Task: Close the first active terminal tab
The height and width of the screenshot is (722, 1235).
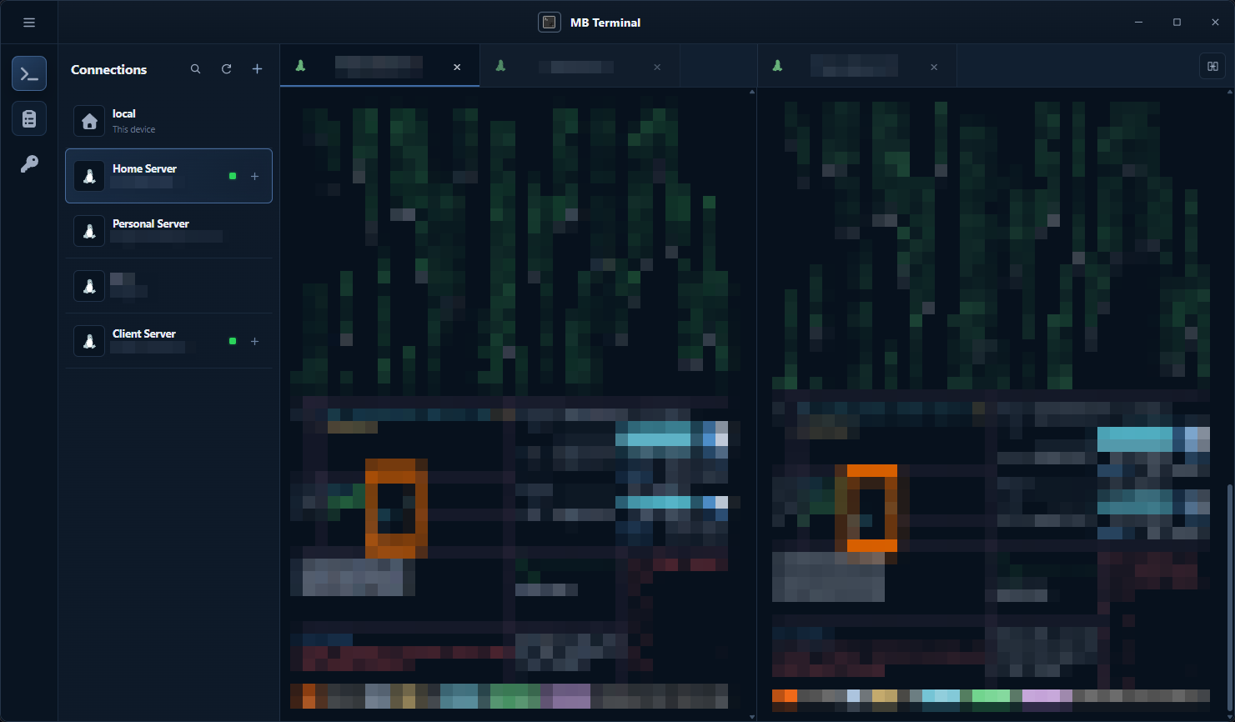Action: pos(457,67)
